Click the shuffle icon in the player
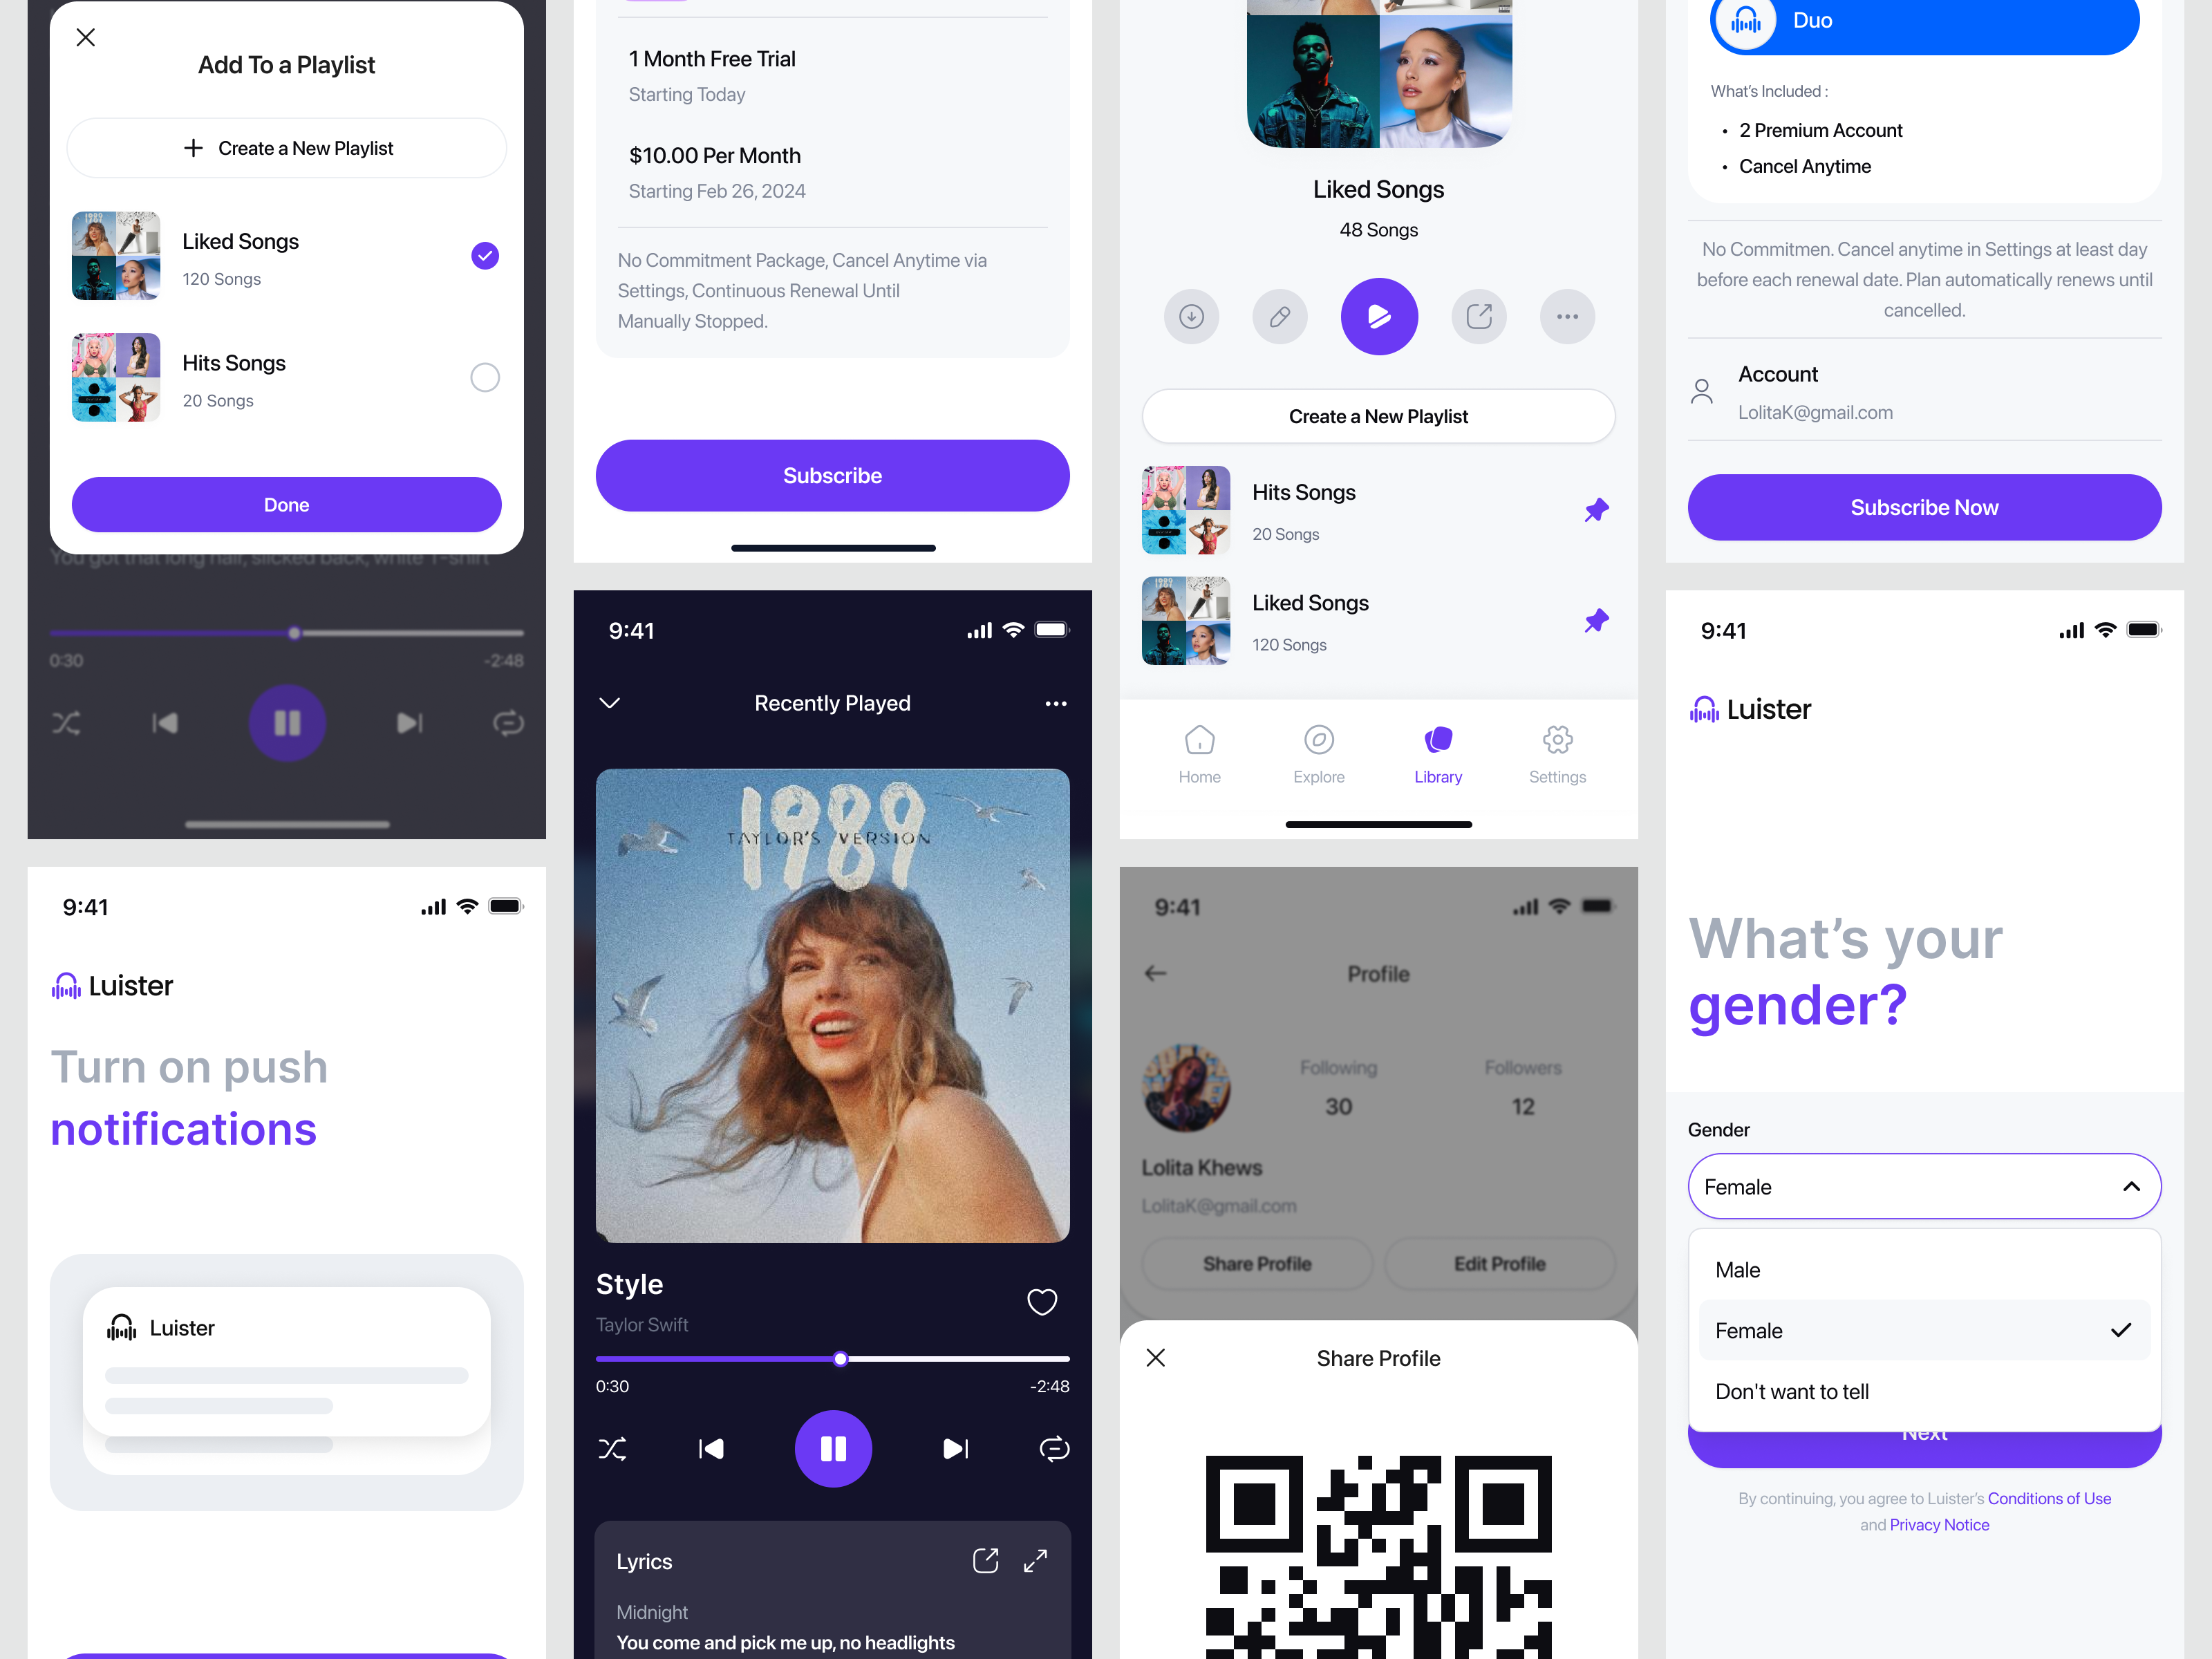Image resolution: width=2212 pixels, height=1659 pixels. coord(613,1450)
